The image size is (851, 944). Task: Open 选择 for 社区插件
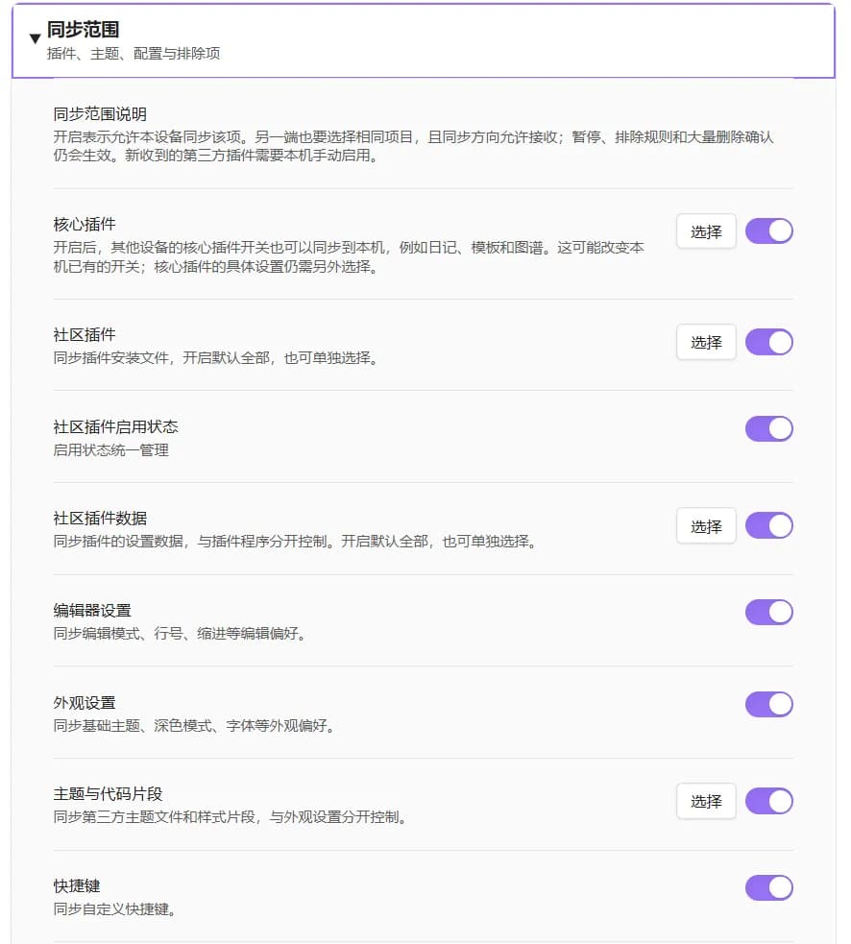pyautogui.click(x=706, y=342)
